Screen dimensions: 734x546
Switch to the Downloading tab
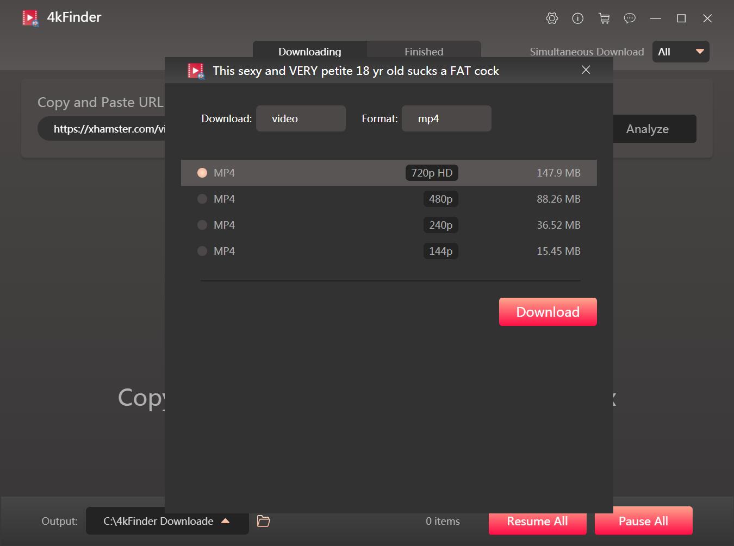click(309, 51)
